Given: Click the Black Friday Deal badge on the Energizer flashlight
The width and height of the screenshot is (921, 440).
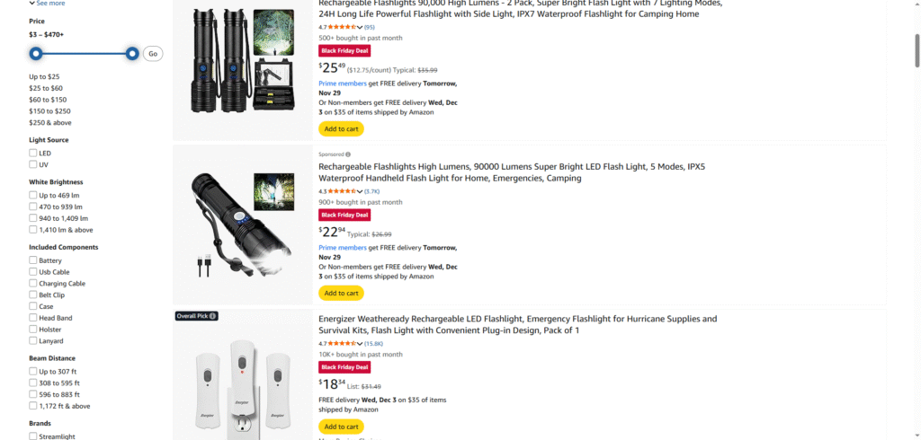Looking at the screenshot, I should [x=344, y=367].
